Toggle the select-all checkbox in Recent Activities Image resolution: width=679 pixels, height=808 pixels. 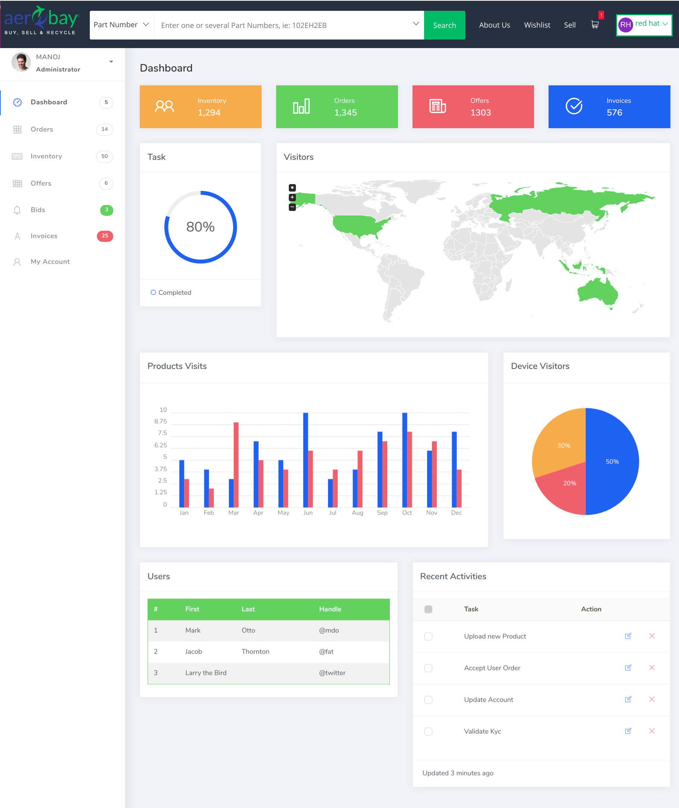click(x=428, y=609)
